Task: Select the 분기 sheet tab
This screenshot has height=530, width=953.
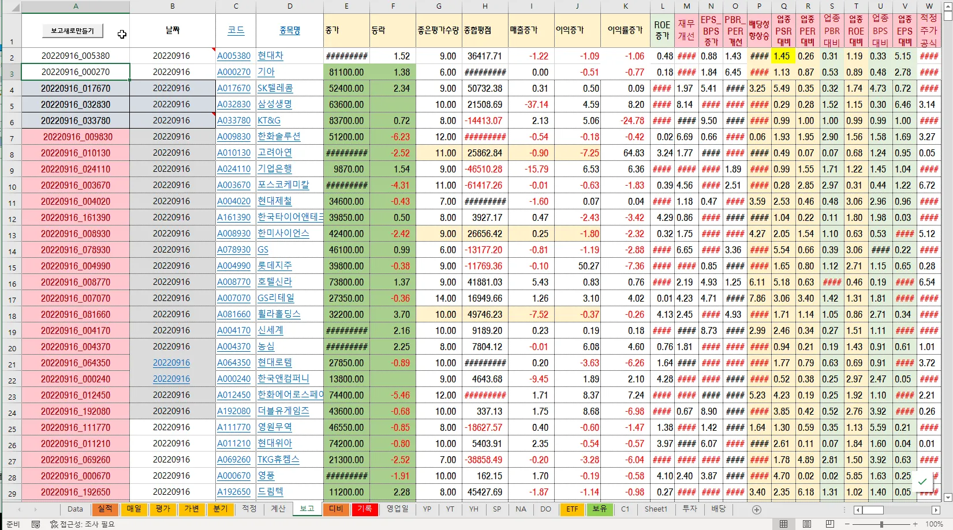Action: 221,509
